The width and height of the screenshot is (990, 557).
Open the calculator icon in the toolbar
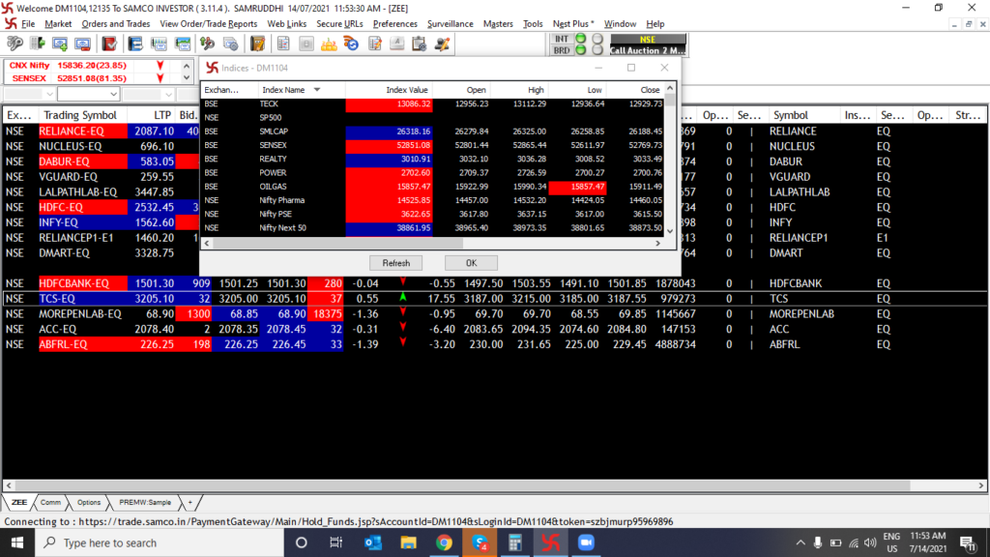coord(306,44)
